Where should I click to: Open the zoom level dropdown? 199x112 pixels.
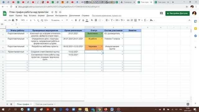(24, 20)
